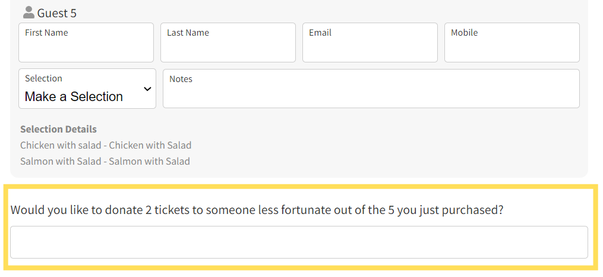Click the chevron arrow on Selection dropdown
603x277 pixels.
(147, 89)
